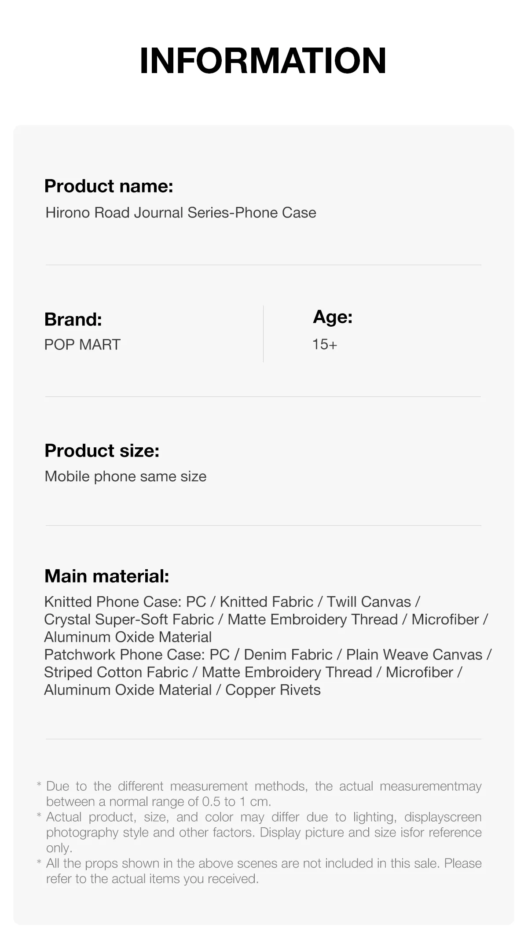Image resolution: width=528 pixels, height=951 pixels.
Task: Select the Hirono Road Journal Series-Phone Case text
Action: [181, 213]
